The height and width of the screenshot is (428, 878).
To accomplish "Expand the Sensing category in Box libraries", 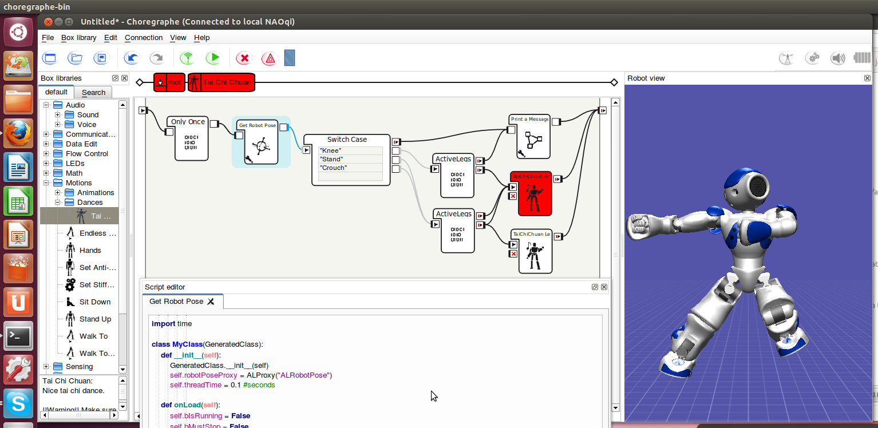I will pyautogui.click(x=46, y=366).
